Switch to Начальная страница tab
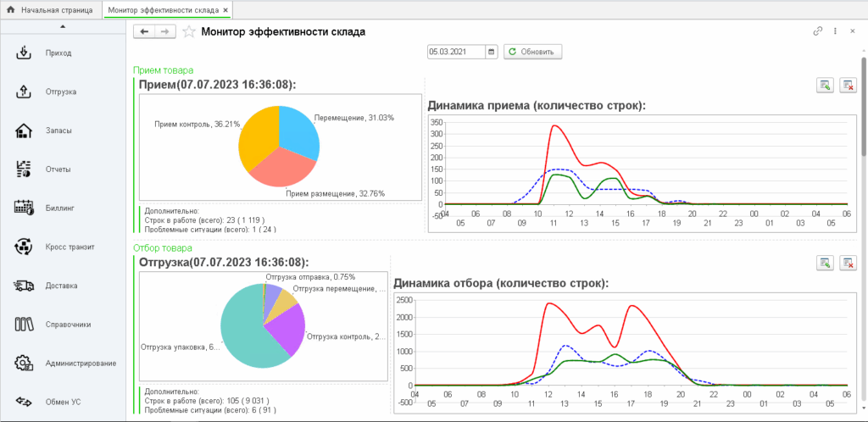This screenshot has height=422, width=868. tap(50, 9)
